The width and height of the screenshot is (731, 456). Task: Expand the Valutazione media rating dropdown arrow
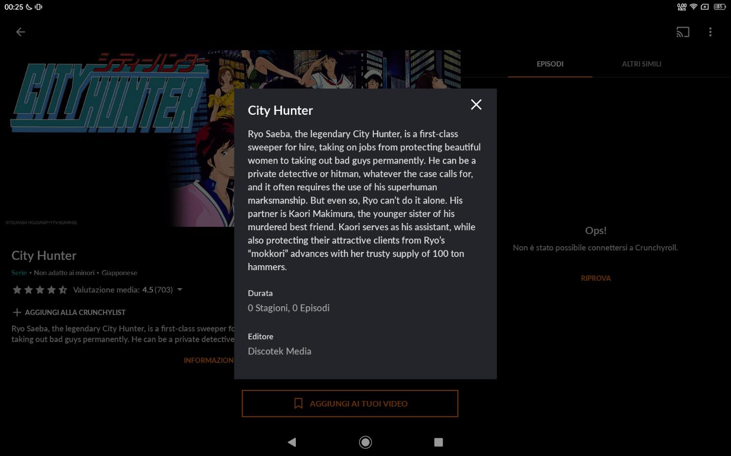coord(180,290)
